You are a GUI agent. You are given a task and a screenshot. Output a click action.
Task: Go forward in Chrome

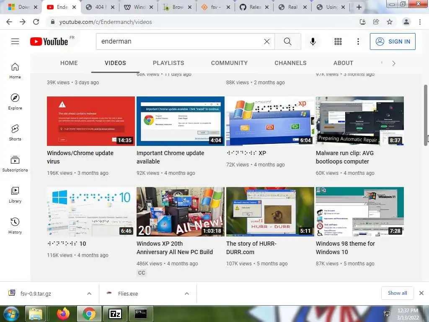[23, 22]
